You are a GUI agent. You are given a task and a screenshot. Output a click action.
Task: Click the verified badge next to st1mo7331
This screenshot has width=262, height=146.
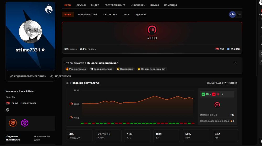click(x=43, y=50)
